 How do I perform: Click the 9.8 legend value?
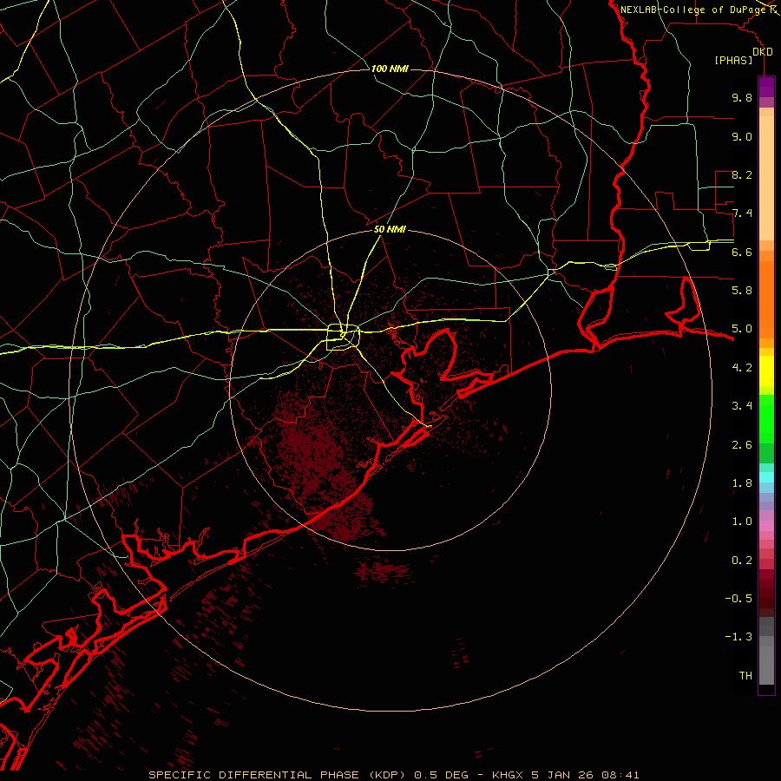[x=742, y=97]
